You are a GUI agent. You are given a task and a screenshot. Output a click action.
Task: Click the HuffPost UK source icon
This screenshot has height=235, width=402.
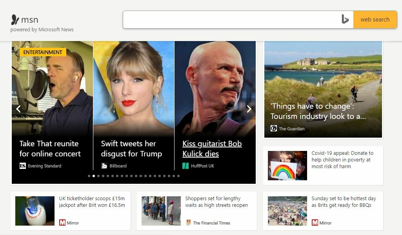pos(186,166)
